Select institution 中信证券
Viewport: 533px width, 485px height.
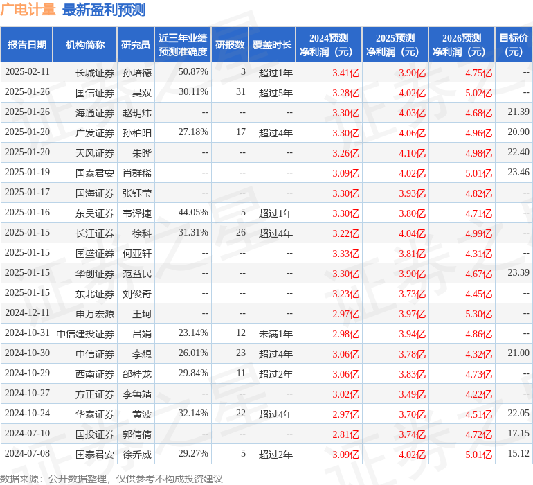click(x=95, y=353)
